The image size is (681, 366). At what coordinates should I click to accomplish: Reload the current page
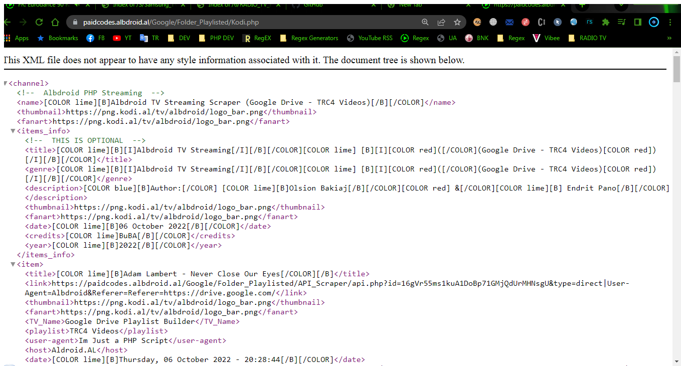[x=39, y=22]
